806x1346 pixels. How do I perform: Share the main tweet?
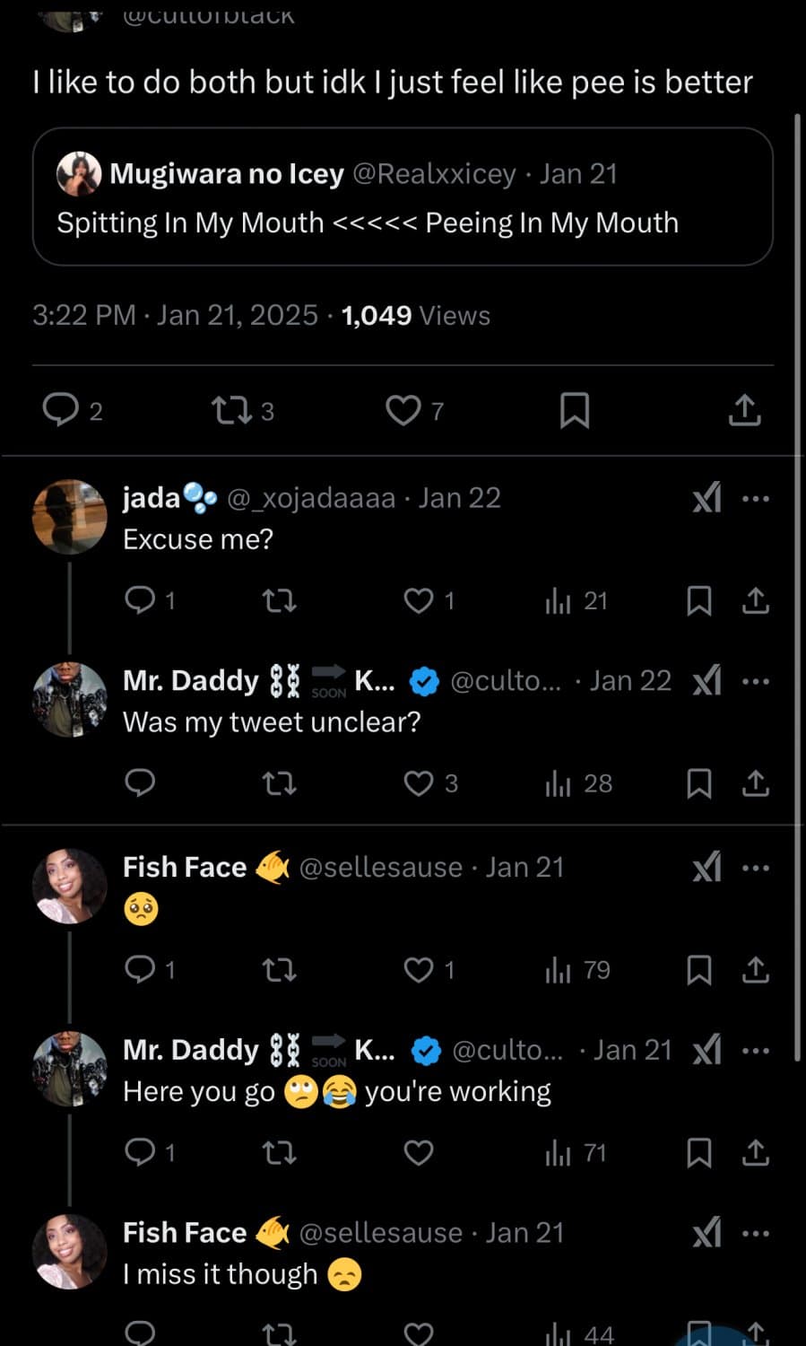pyautogui.click(x=744, y=410)
